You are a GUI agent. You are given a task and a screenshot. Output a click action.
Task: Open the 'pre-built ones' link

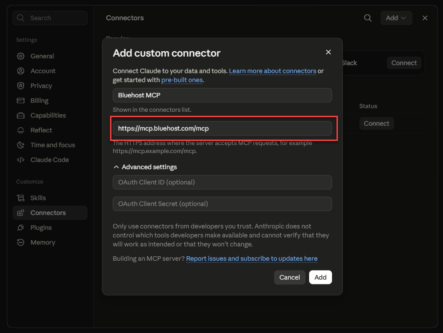[182, 80]
